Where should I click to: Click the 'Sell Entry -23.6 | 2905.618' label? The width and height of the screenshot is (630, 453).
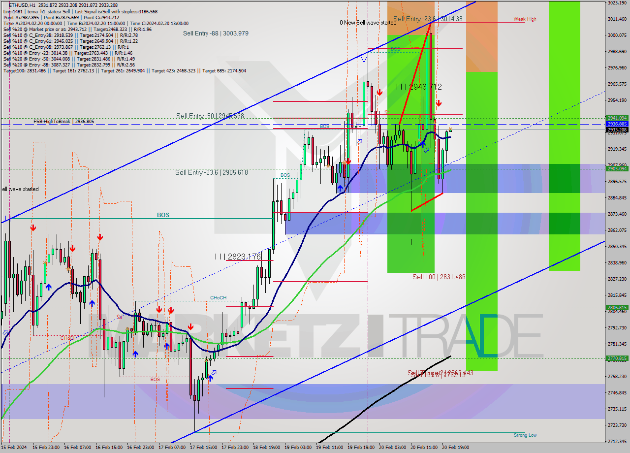tap(212, 172)
